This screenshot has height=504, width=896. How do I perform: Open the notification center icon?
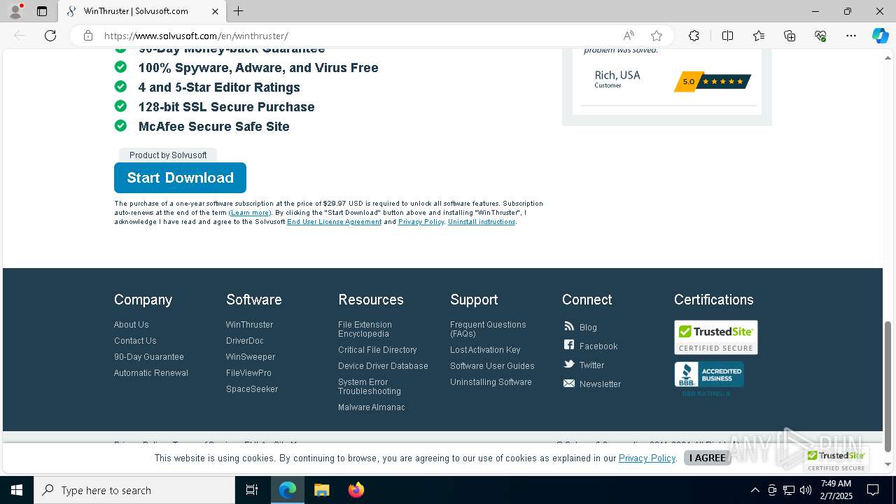coord(873,490)
